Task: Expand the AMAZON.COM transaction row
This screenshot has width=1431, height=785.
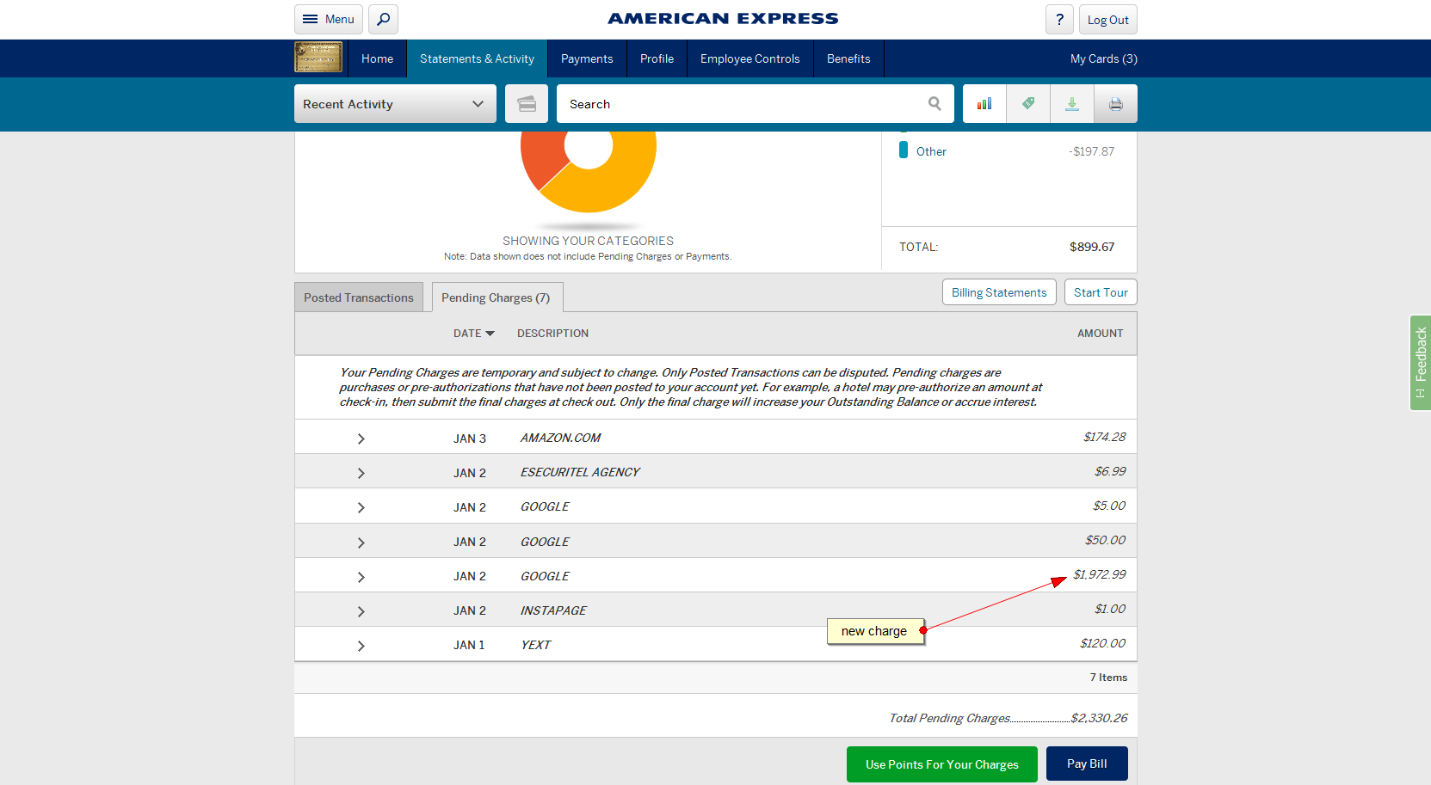Action: 361,438
